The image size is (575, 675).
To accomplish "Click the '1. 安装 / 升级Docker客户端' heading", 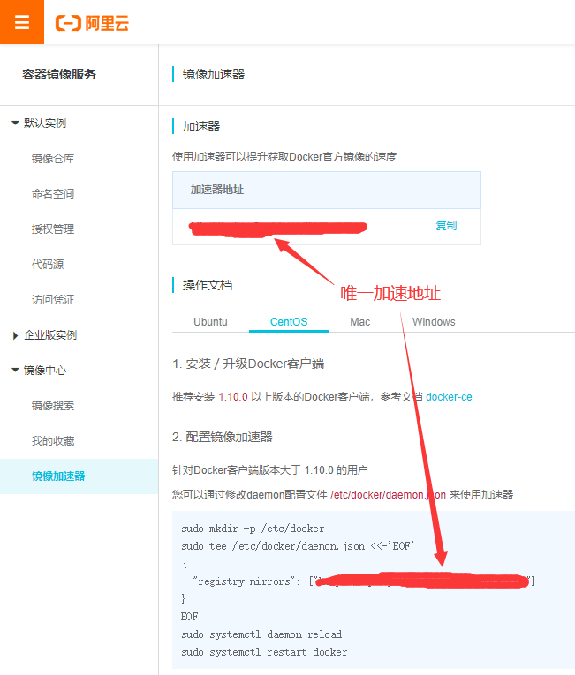I will tap(248, 364).
